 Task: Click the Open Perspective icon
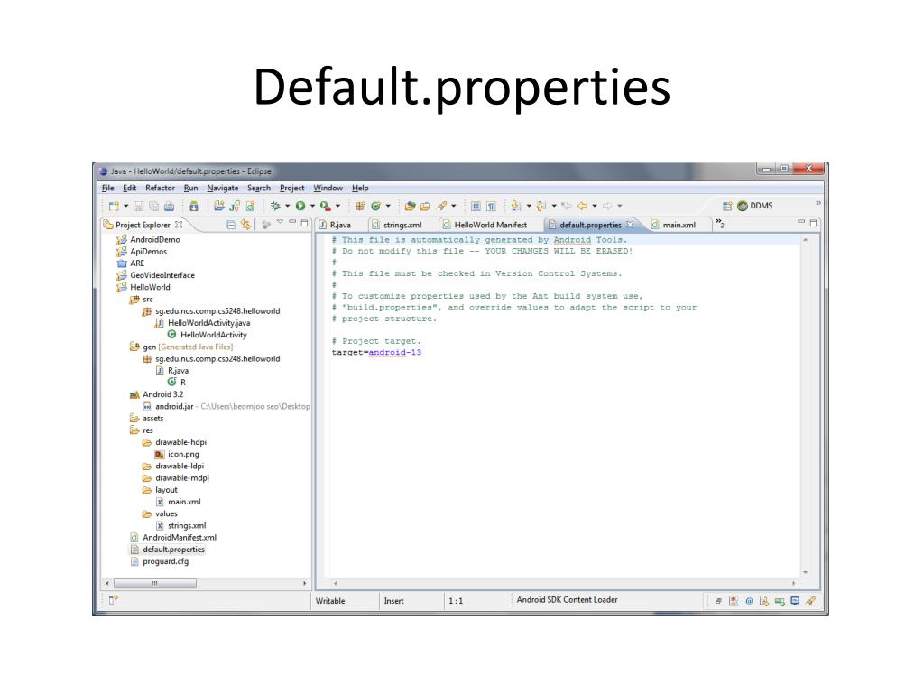(727, 206)
